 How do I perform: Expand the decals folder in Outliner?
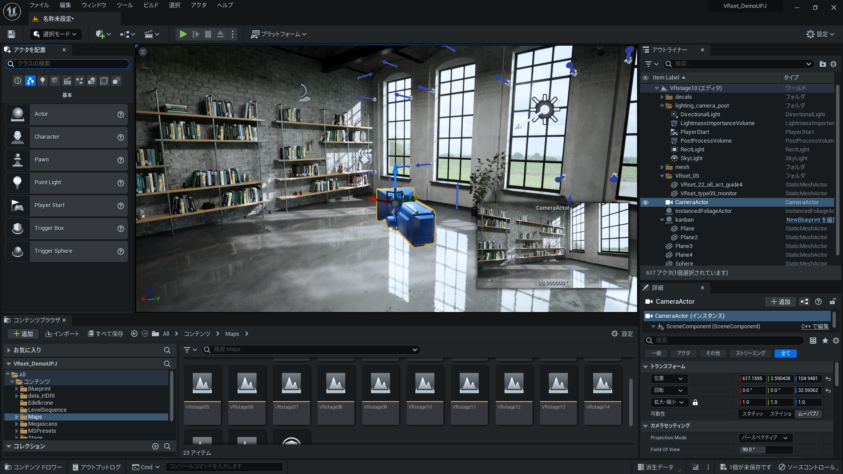662,97
